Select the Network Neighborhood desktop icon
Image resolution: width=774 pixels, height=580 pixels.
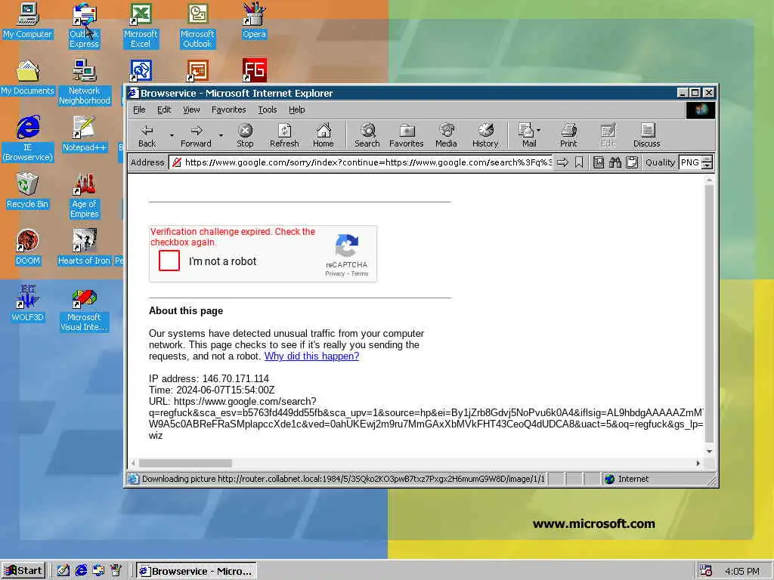84,82
